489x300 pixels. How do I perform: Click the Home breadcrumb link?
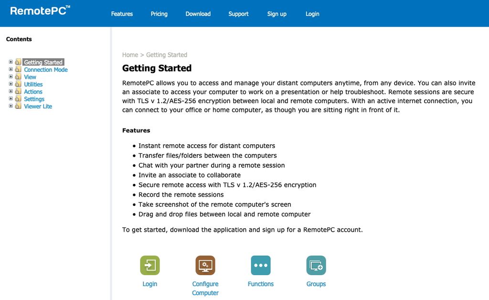(x=129, y=54)
